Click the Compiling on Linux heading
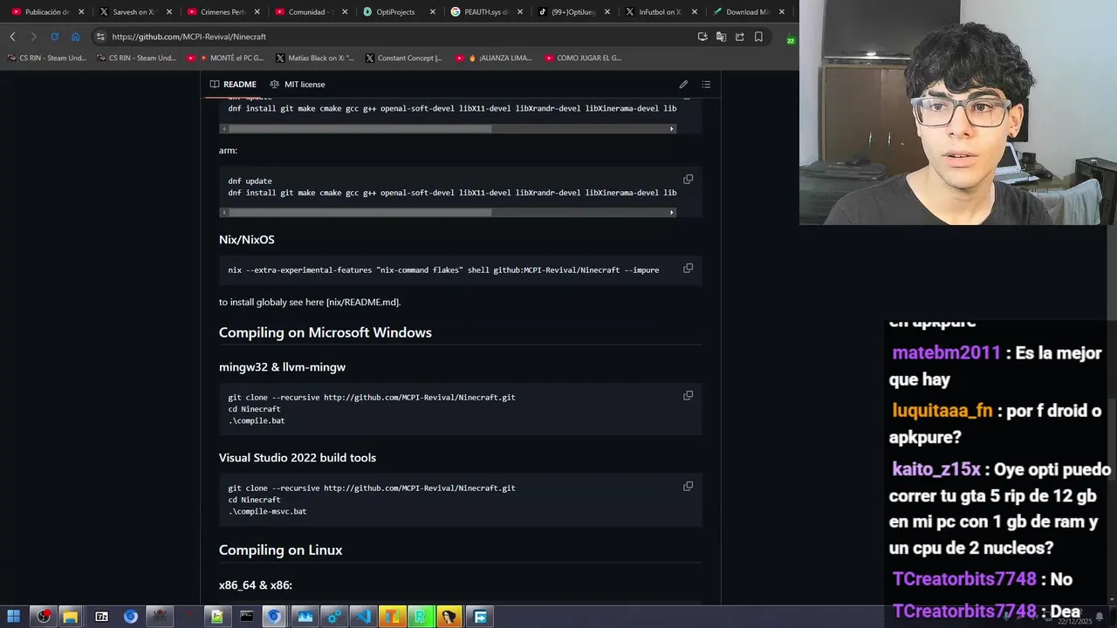This screenshot has width=1117, height=628. pos(280,549)
